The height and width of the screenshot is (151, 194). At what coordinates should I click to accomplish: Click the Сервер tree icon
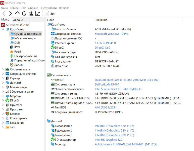tap(7, 78)
